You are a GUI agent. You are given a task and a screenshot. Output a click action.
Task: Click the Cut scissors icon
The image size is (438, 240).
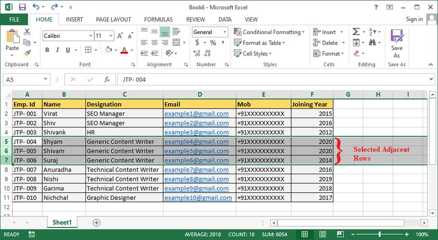(x=27, y=32)
